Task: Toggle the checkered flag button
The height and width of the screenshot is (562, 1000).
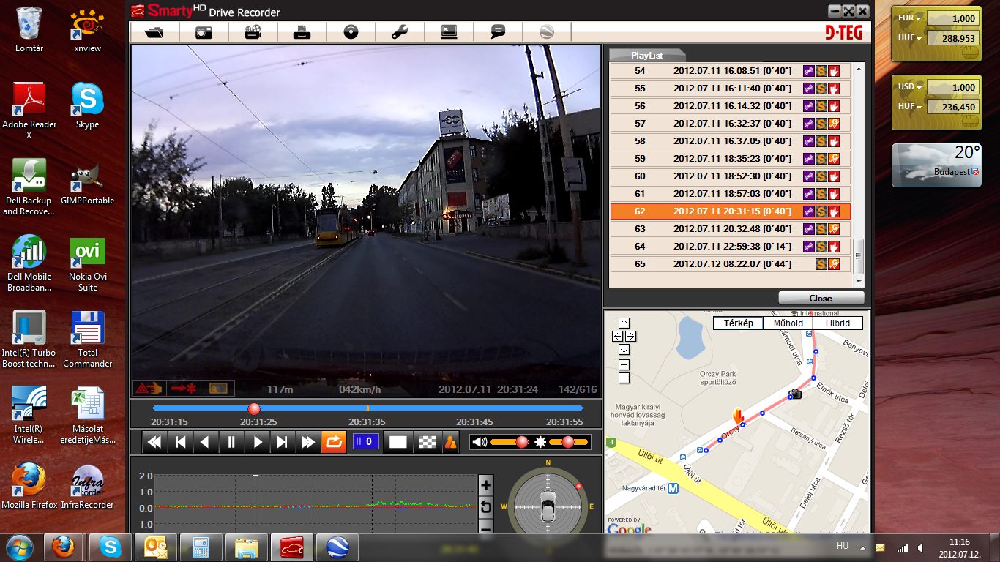Action: pos(426,442)
